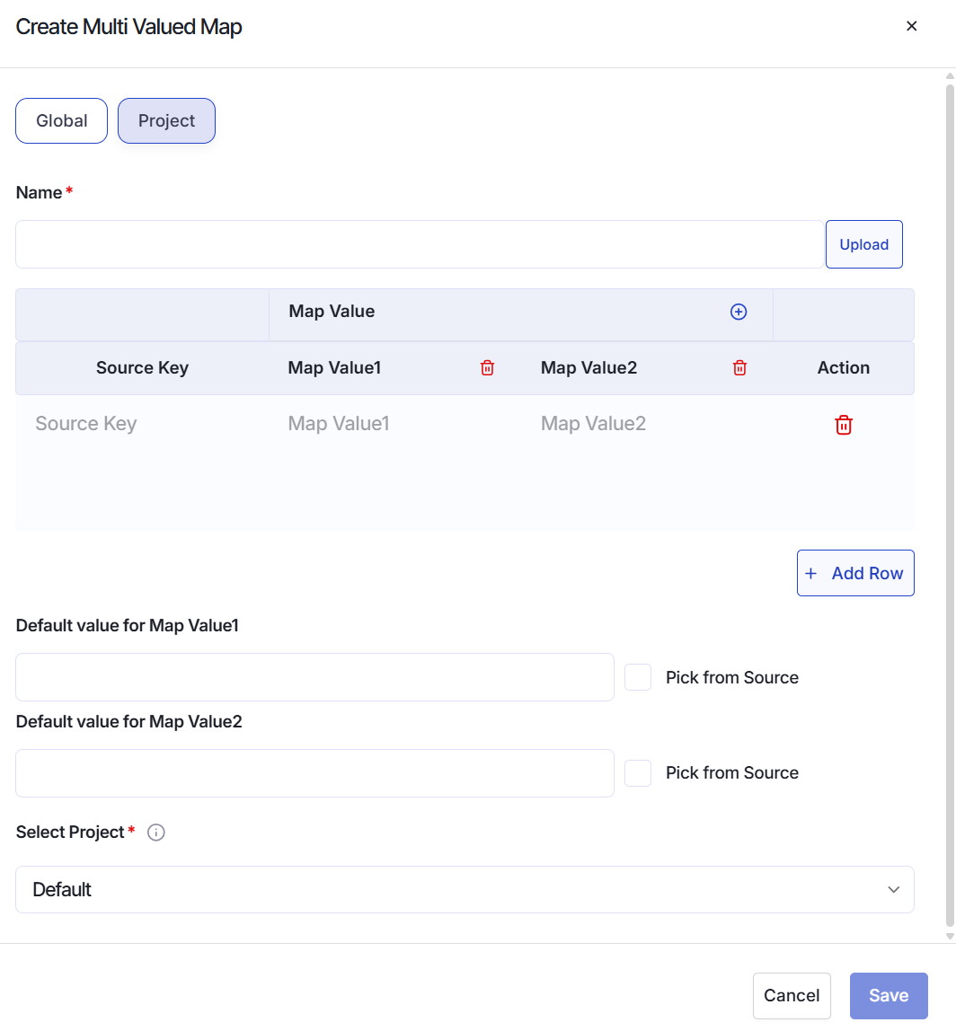Image resolution: width=956 pixels, height=1031 pixels.
Task: Click the Source Key cell field
Action: 142,424
